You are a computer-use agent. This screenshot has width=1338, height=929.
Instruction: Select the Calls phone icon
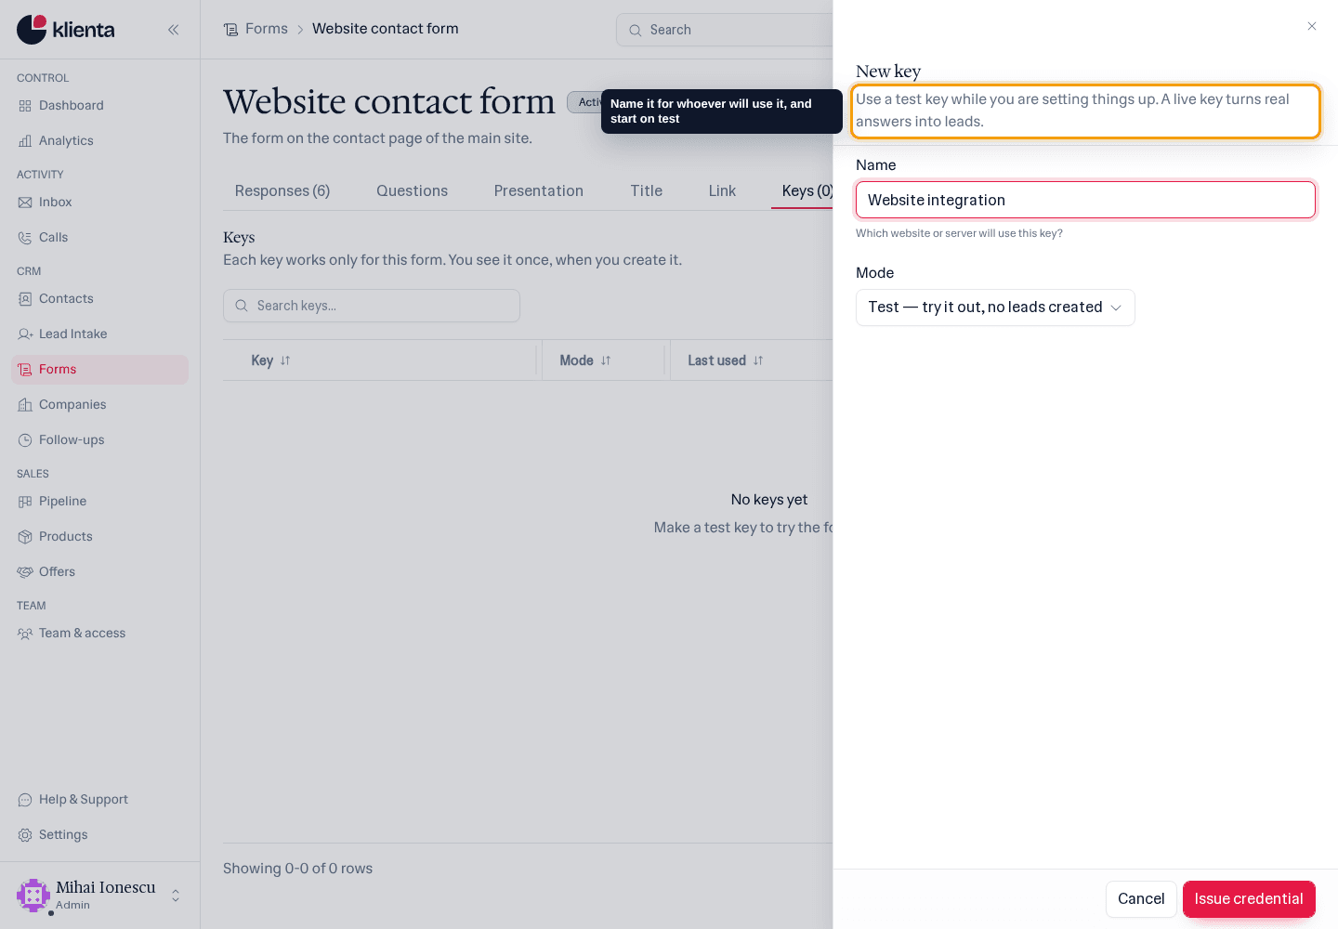pyautogui.click(x=25, y=238)
